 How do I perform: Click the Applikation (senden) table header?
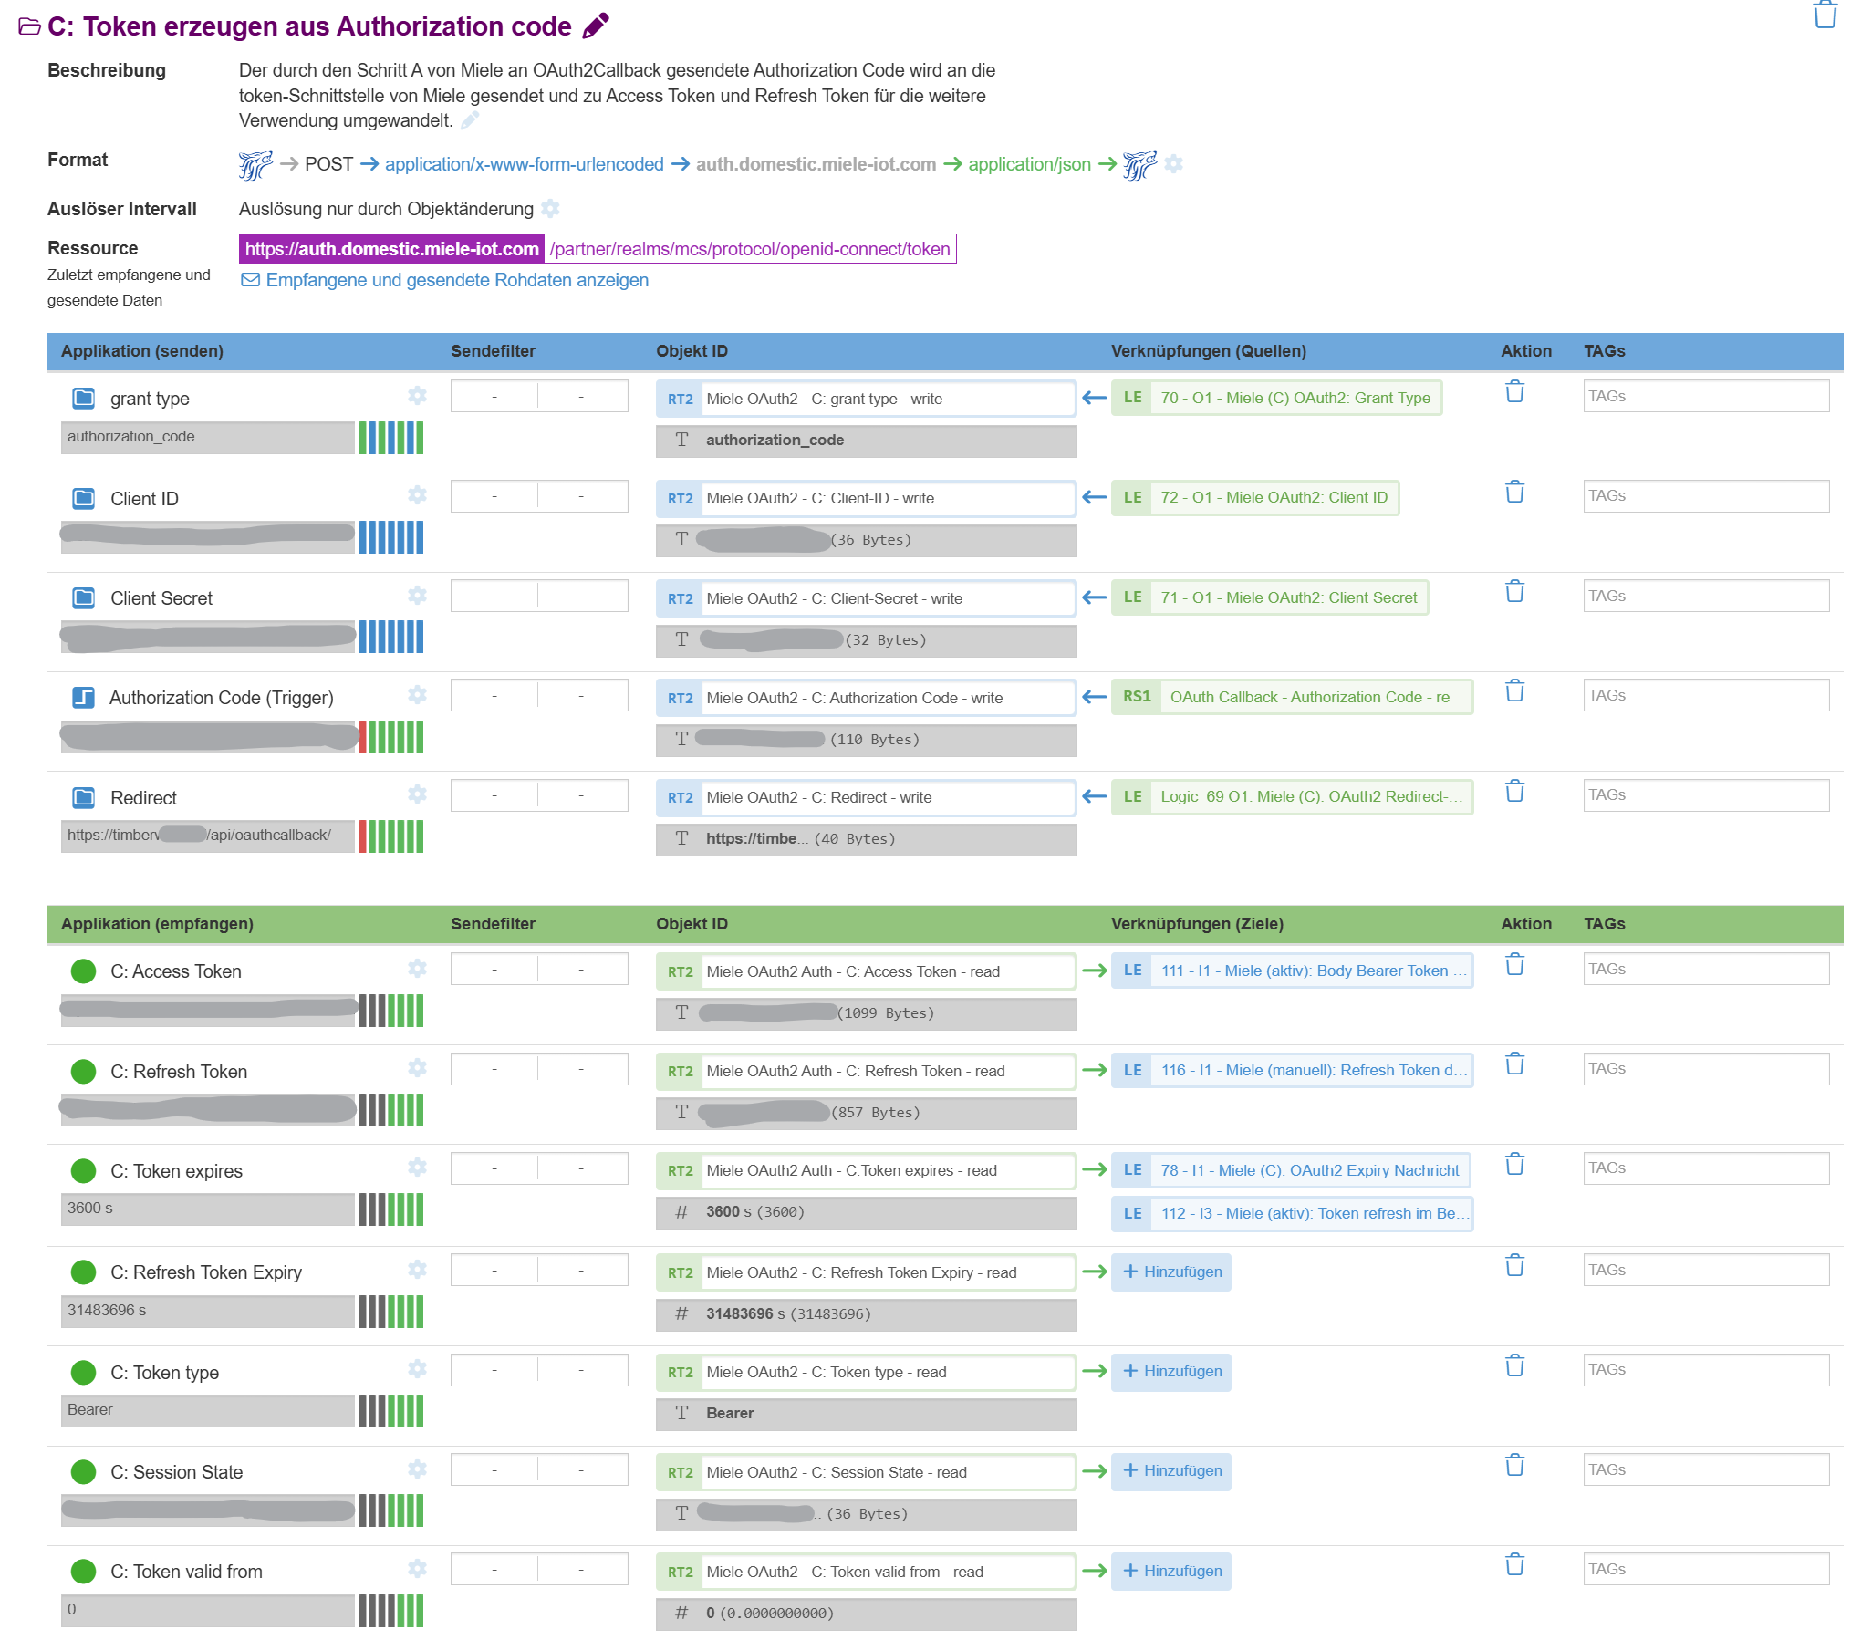click(x=141, y=351)
